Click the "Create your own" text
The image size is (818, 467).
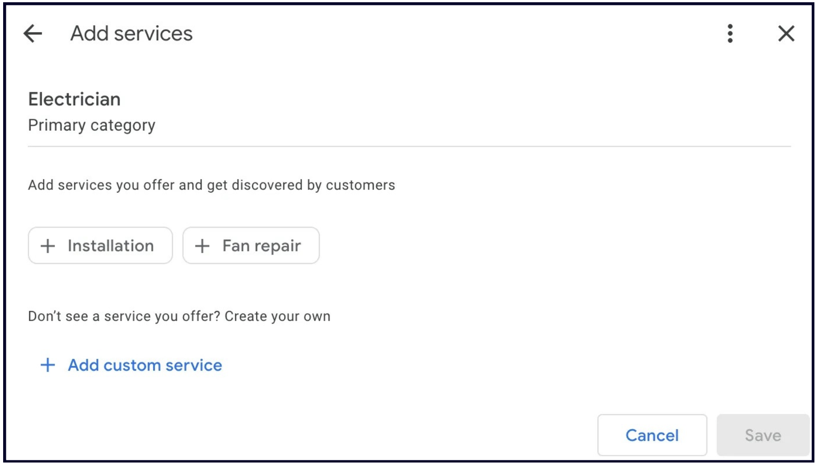(x=277, y=316)
